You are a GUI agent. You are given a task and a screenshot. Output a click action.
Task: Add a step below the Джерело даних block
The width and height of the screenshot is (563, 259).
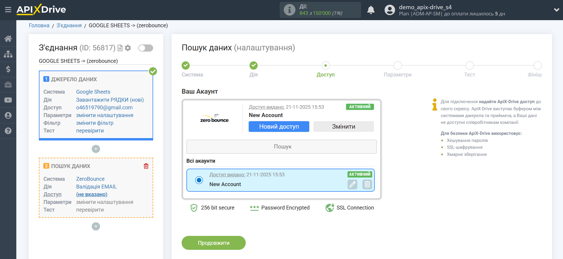click(x=96, y=149)
